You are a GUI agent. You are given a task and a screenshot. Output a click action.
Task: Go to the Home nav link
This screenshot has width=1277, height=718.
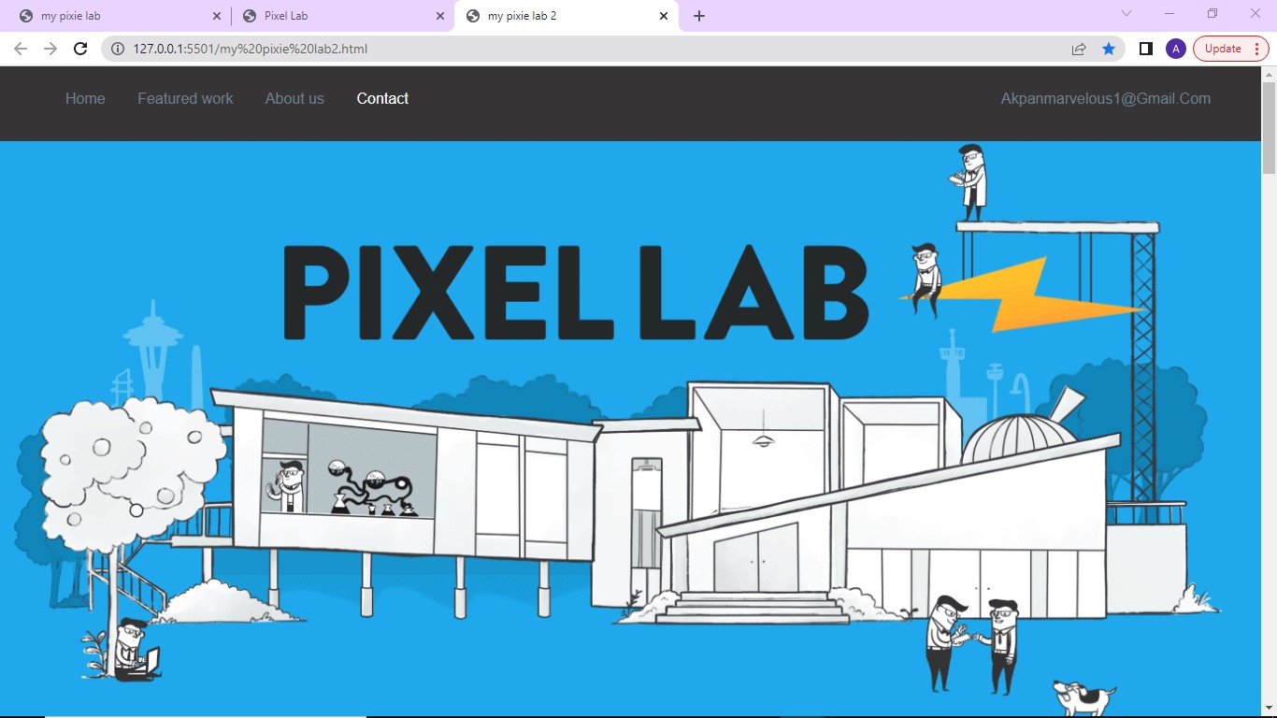pyautogui.click(x=85, y=98)
